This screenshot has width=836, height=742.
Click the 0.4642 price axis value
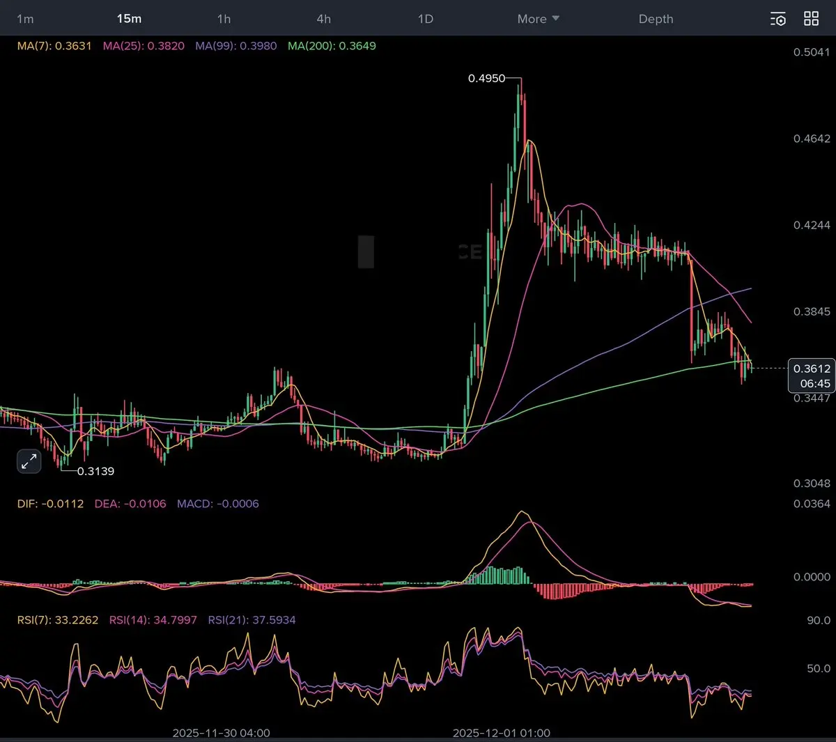pyautogui.click(x=812, y=139)
